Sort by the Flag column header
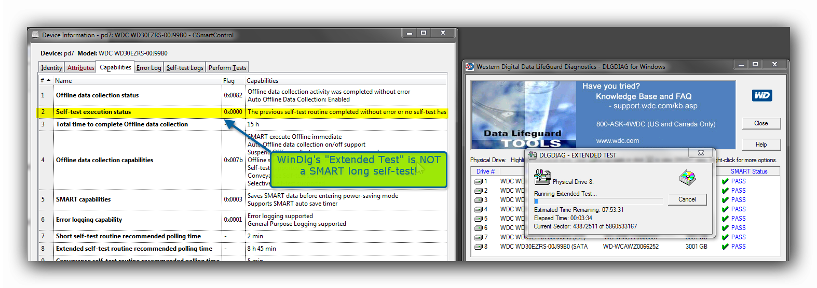817x288 pixels. click(233, 81)
